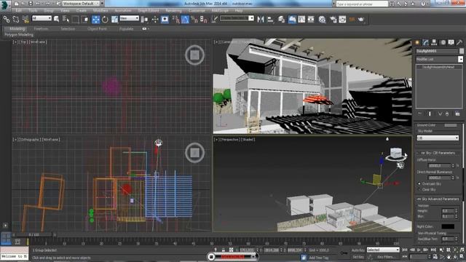This screenshot has height=262, width=466.
Task: Switch to the Populate ribbon tab
Action: click(126, 29)
